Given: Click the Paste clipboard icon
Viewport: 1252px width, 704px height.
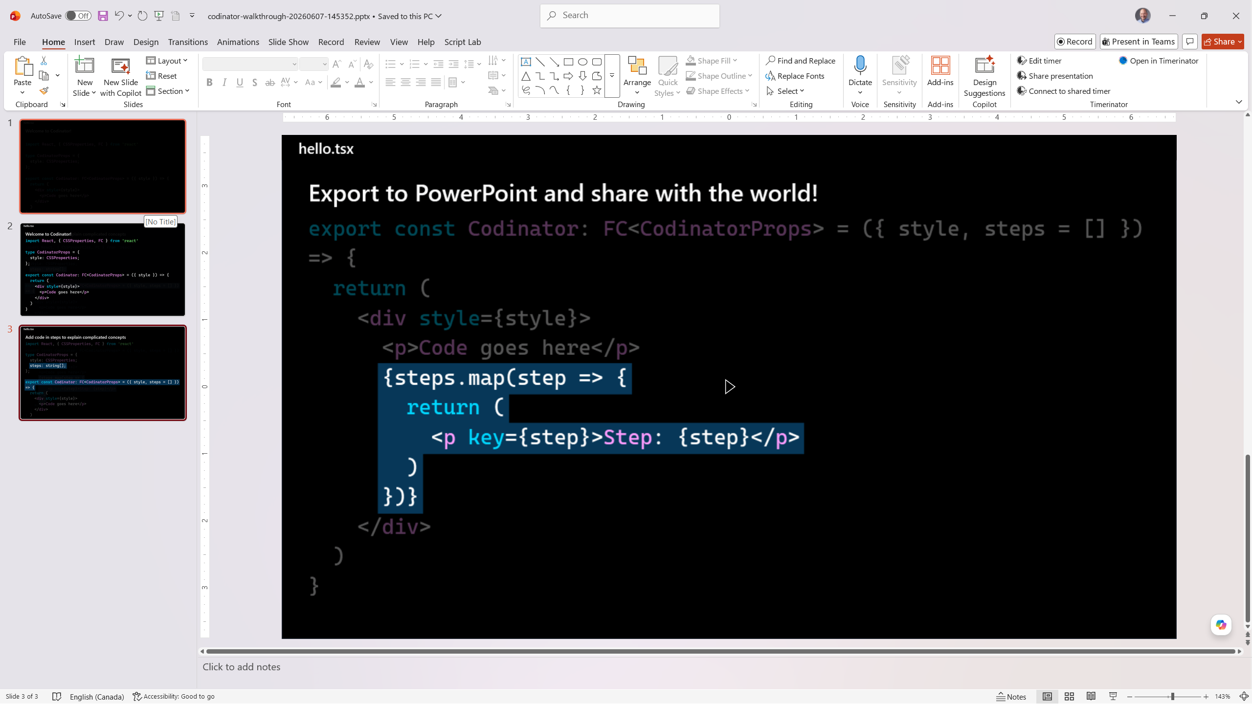Looking at the screenshot, I should [x=22, y=66].
